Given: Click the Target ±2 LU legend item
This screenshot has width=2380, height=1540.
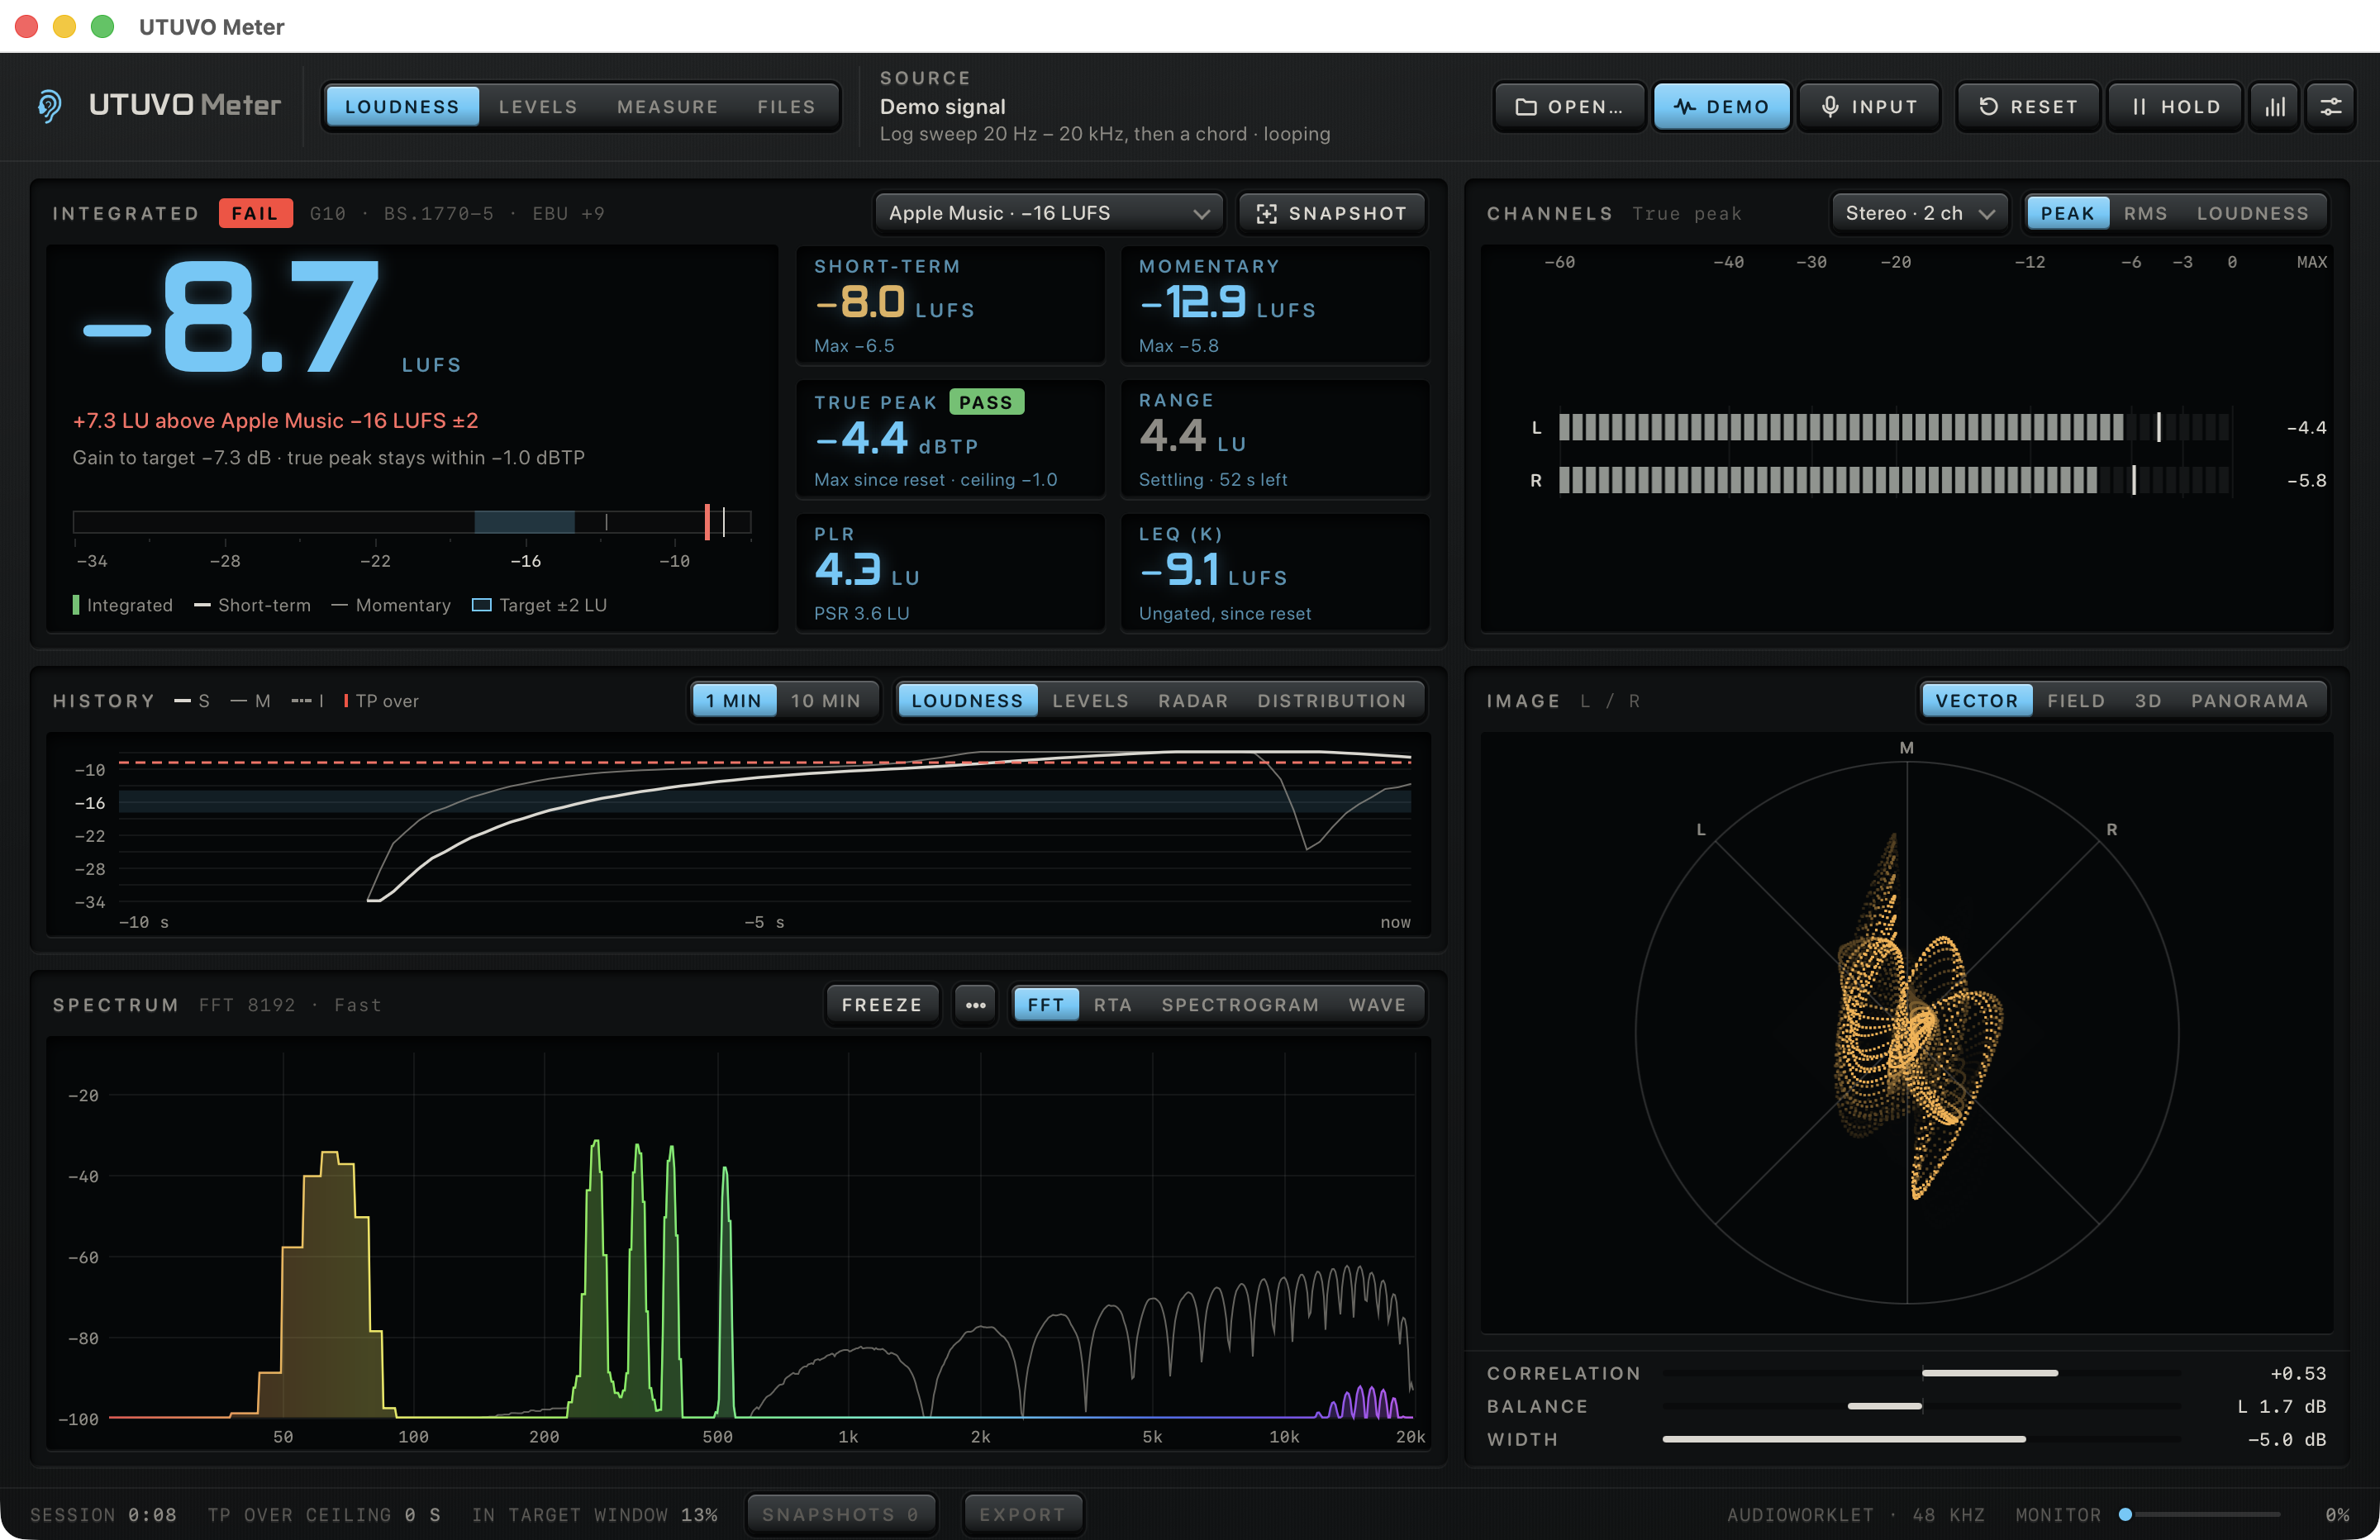Looking at the screenshot, I should tap(539, 605).
